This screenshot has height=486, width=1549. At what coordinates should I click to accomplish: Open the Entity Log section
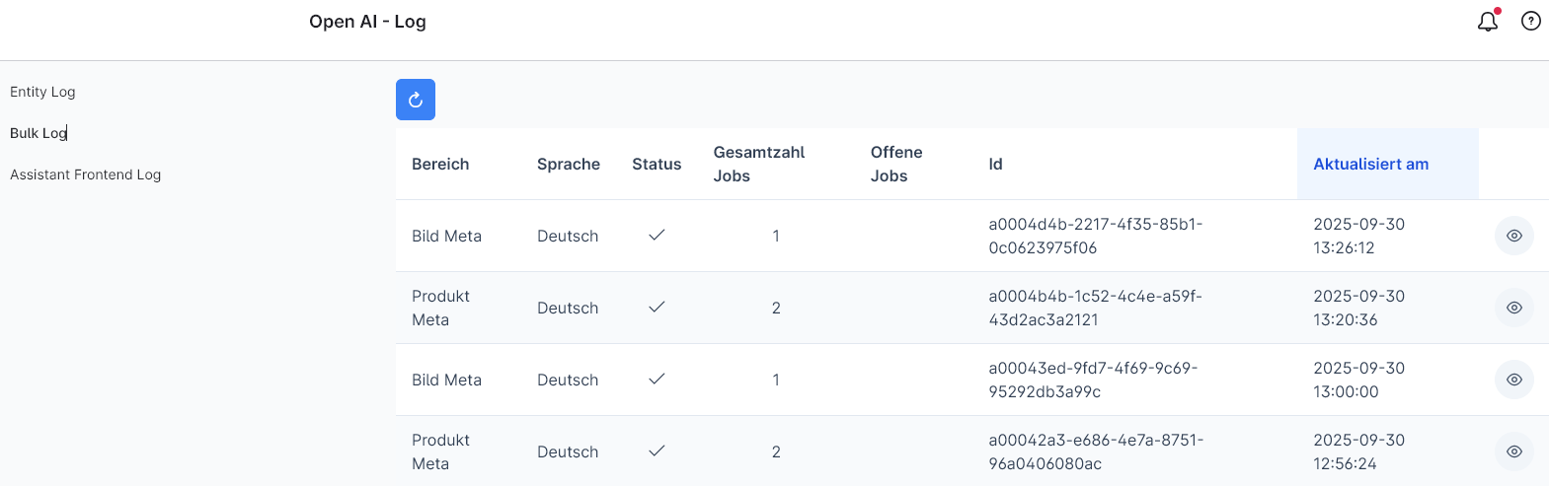(42, 92)
